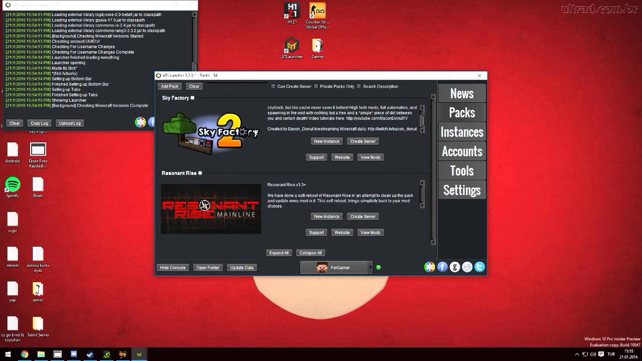Image resolution: width=642 pixels, height=361 pixels.
Task: Switch to the News tab
Action: [x=462, y=93]
